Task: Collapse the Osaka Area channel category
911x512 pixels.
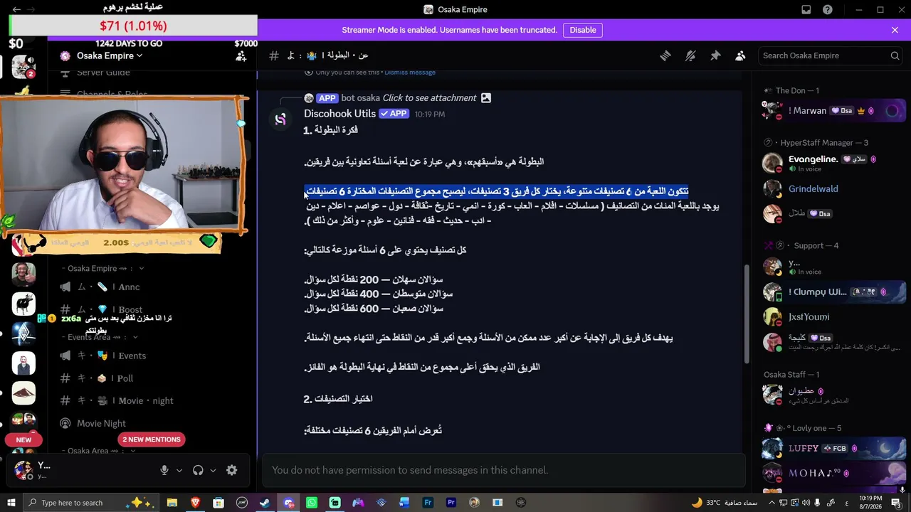Action: [x=100, y=451]
